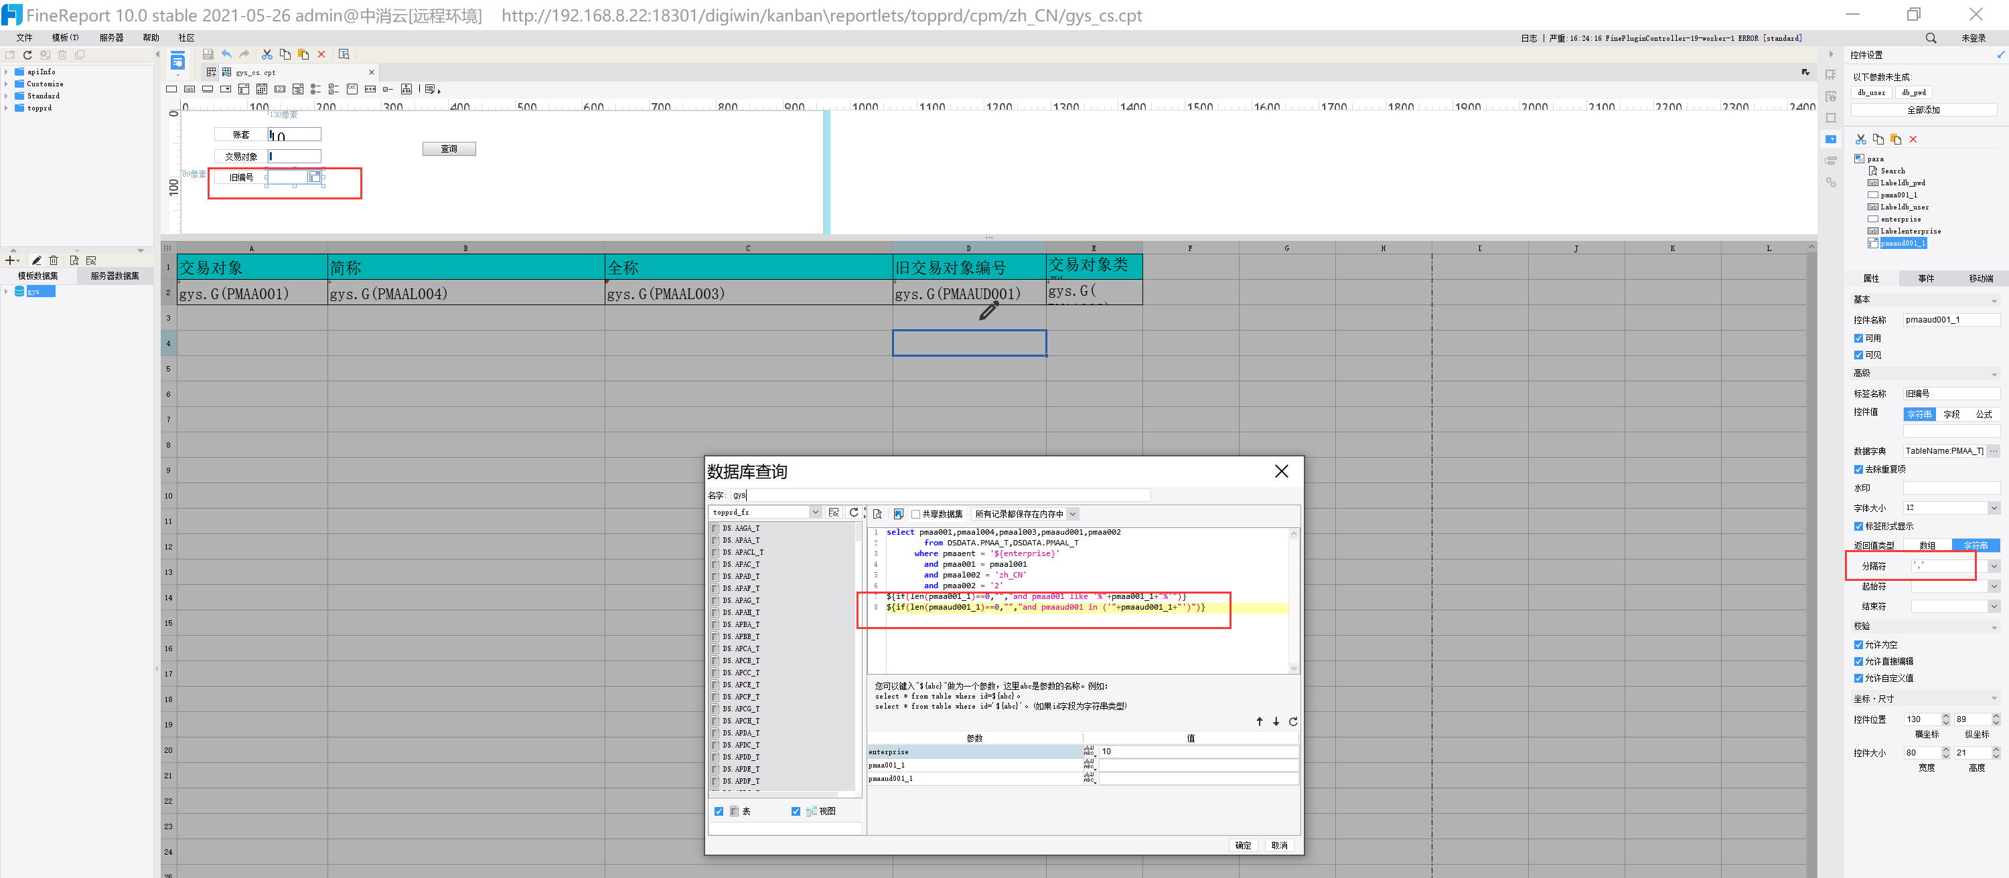Screen dimensions: 2009x878
Task: Click the Refresh tables icon beside toppard_fr
Action: [x=854, y=513]
